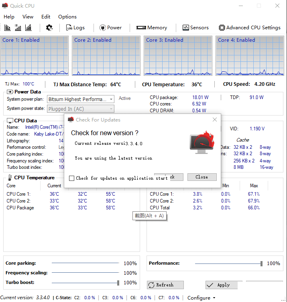Click the partially hidden Check button in dialog
The height and width of the screenshot is (302, 287).
[176, 177]
